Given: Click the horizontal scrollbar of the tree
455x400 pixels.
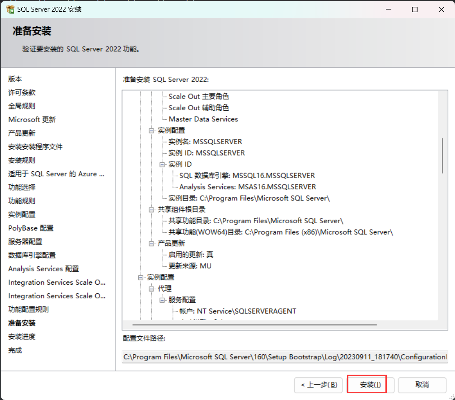Looking at the screenshot, I should [254, 325].
